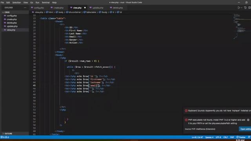The width and height of the screenshot is (251, 141).
Task: Open the File menu
Action: click(x=2, y=3)
